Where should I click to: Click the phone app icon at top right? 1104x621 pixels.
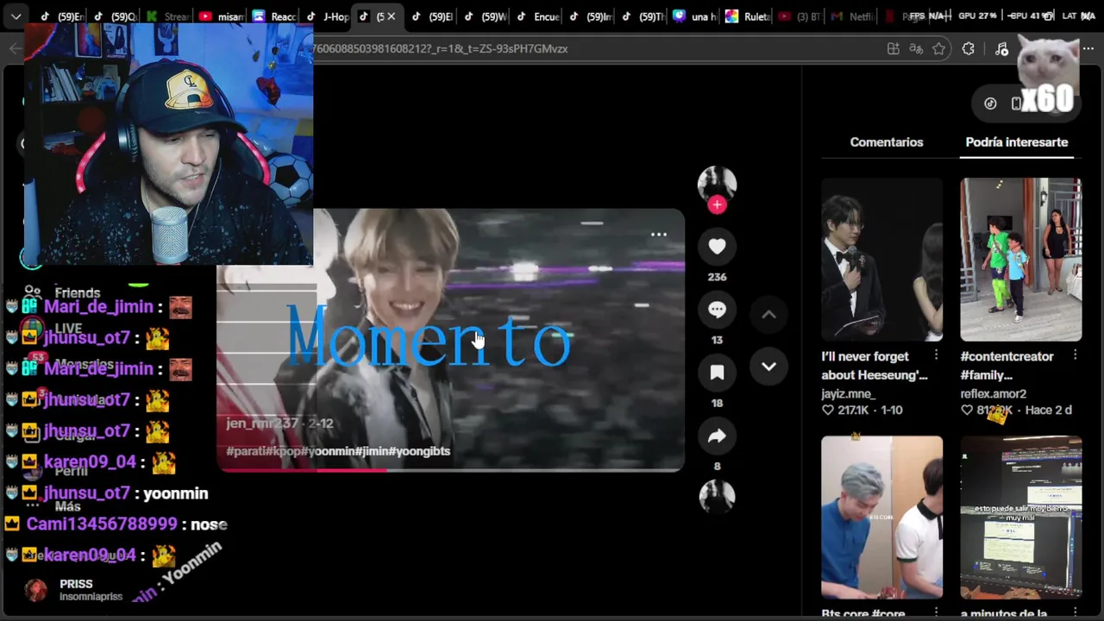(1016, 103)
